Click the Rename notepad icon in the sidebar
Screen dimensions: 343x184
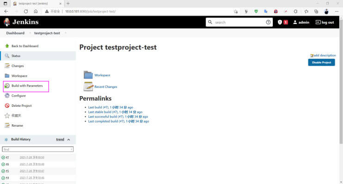click(7, 125)
